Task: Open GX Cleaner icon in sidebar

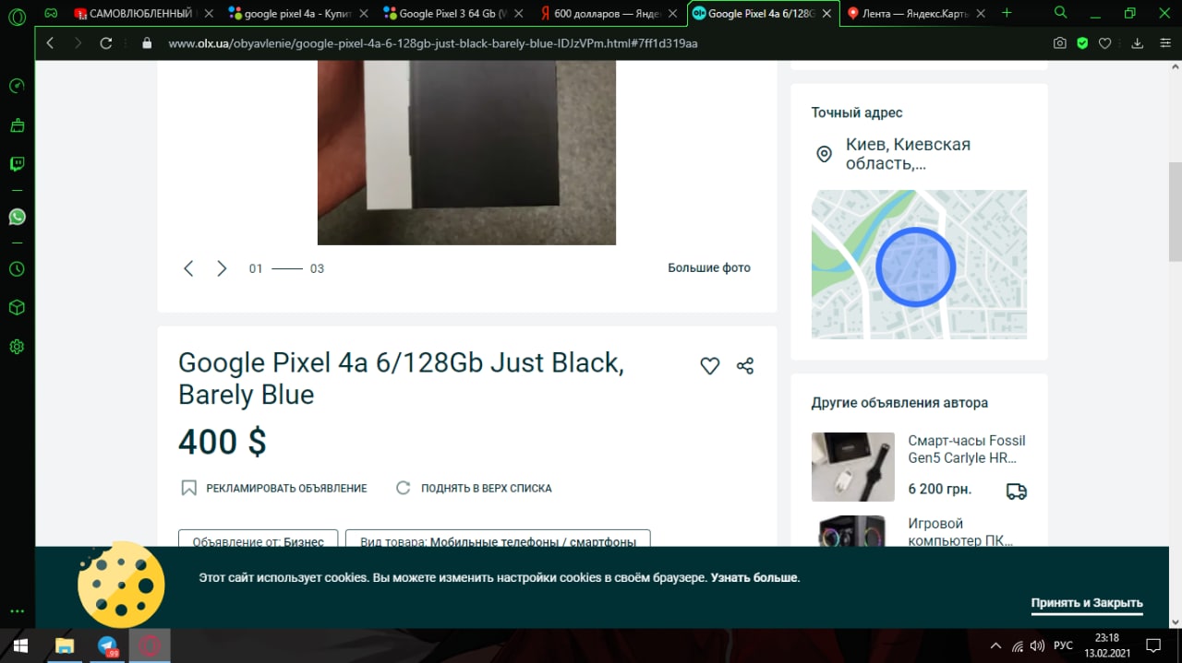Action: [x=17, y=125]
